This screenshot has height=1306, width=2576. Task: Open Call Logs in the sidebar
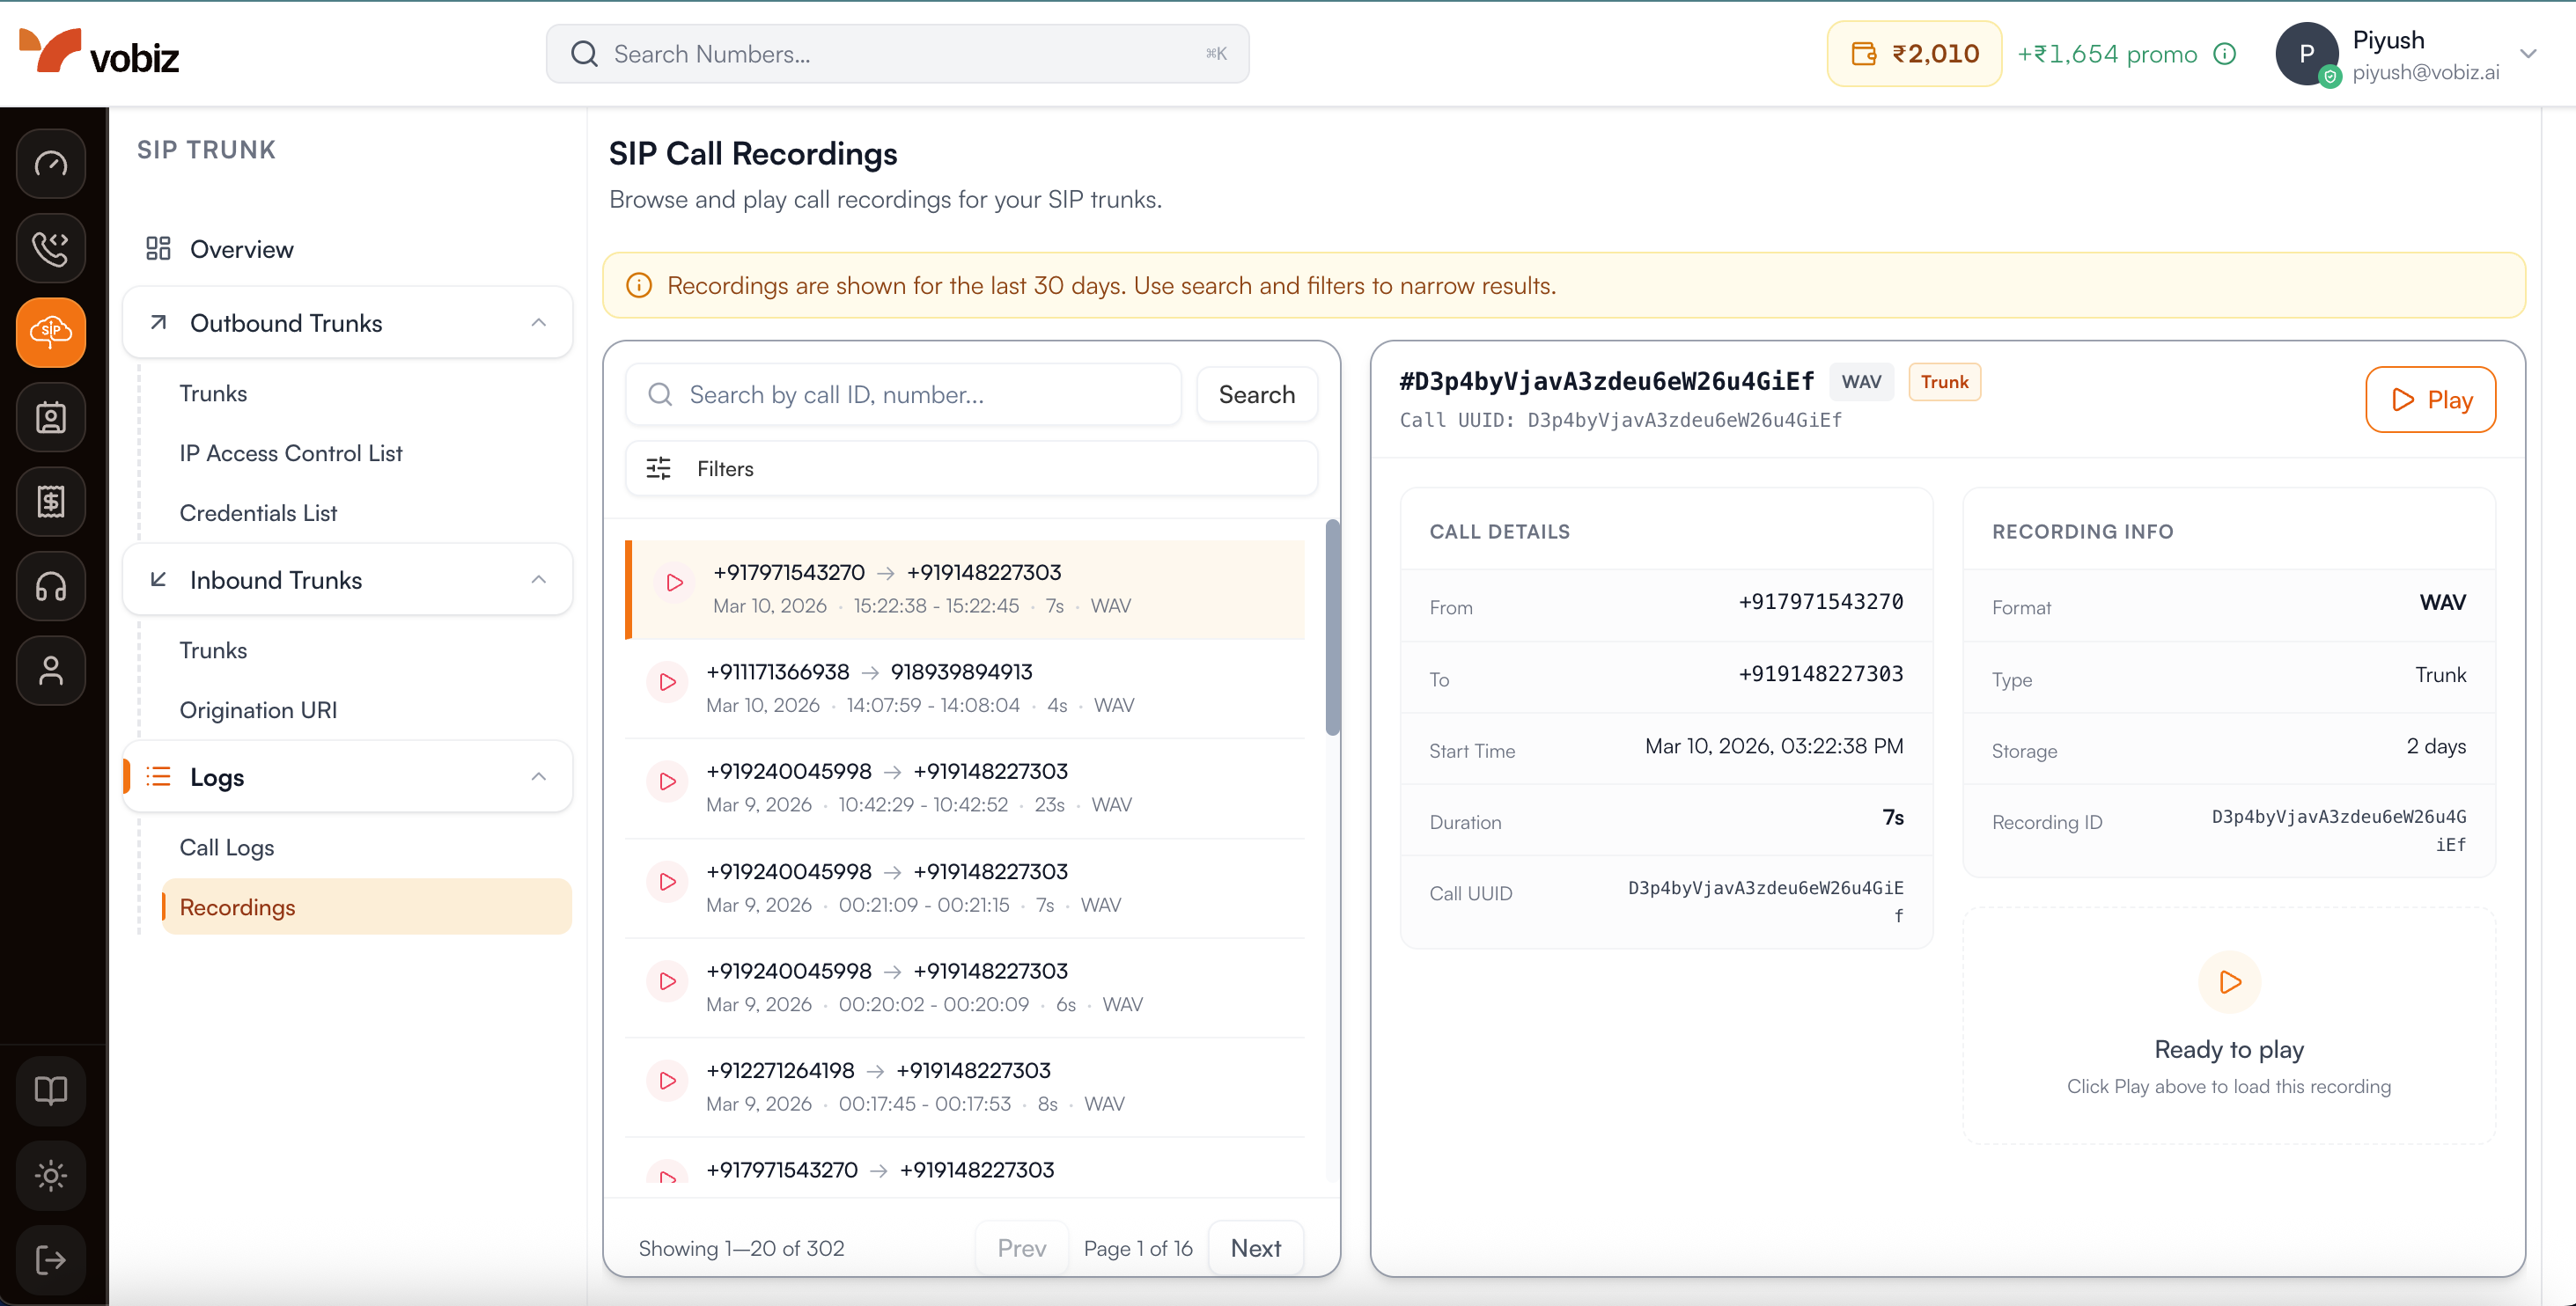pyautogui.click(x=227, y=847)
